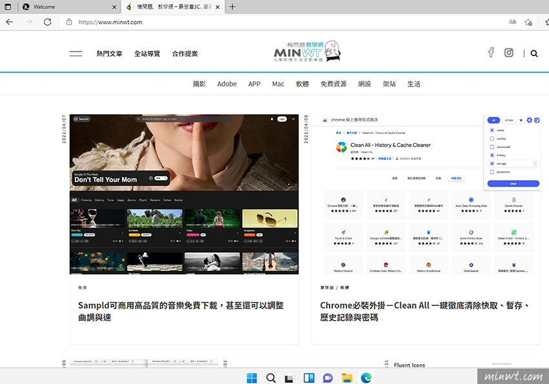
Task: Open the Widgets panel from the taskbar
Action: tap(309, 378)
